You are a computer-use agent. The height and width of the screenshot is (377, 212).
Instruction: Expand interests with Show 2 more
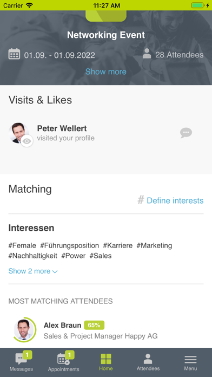pyautogui.click(x=33, y=271)
